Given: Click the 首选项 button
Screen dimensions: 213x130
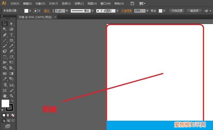Looking at the screenshot, I should [194, 11].
